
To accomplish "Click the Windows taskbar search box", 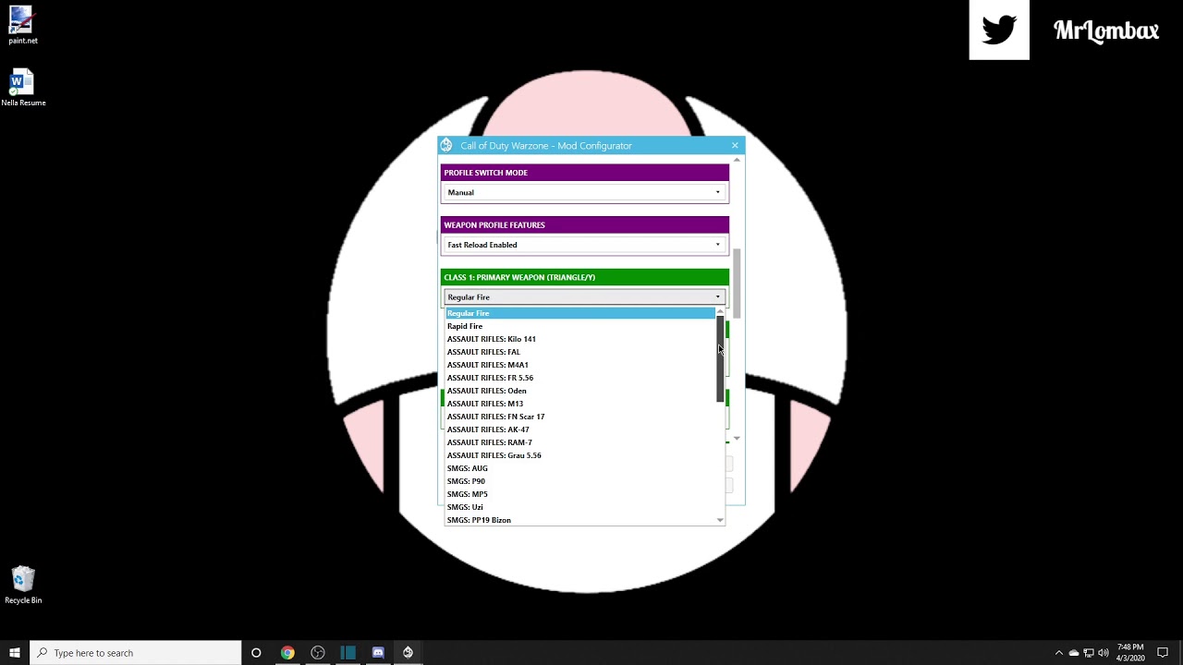I will tap(136, 653).
